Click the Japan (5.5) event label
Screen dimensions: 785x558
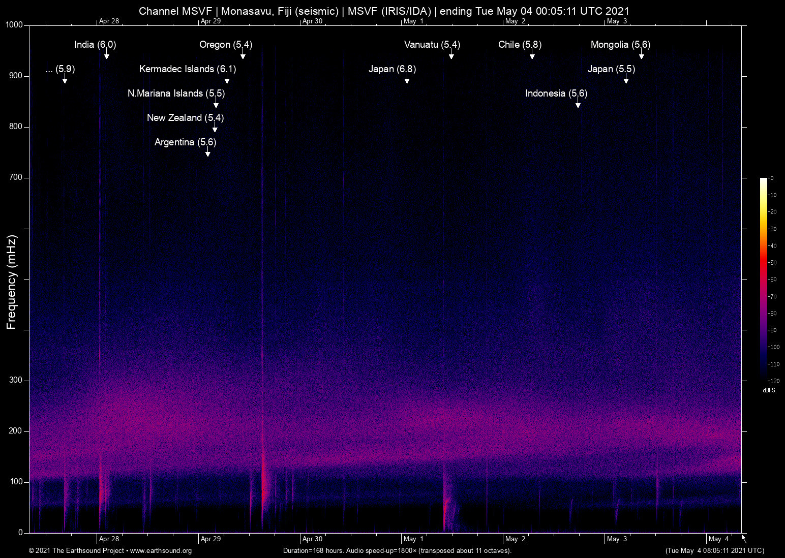(611, 69)
